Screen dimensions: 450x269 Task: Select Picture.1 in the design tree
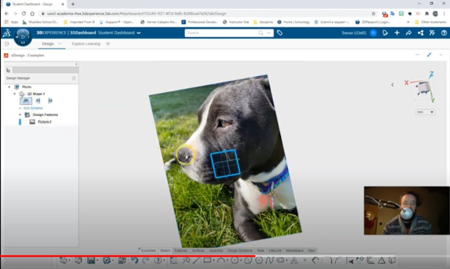(45, 121)
